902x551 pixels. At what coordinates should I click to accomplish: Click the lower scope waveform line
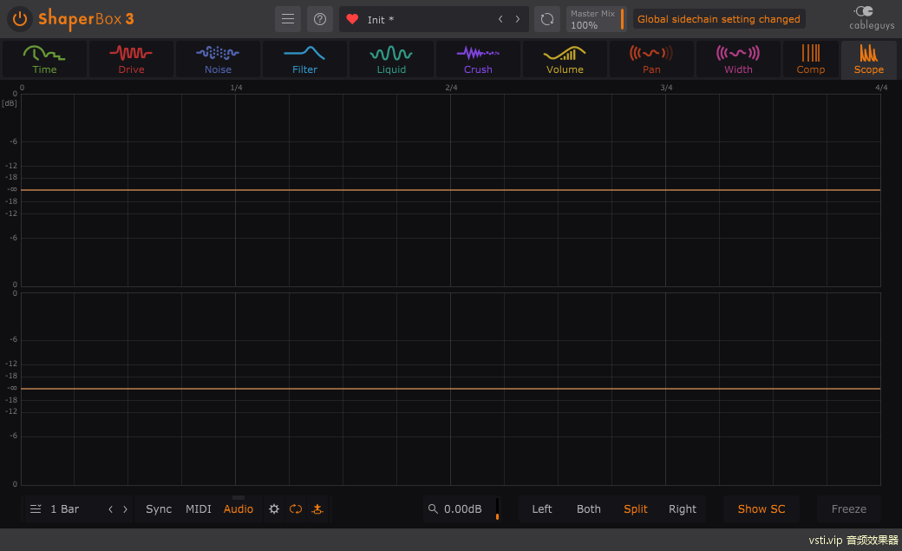click(450, 389)
